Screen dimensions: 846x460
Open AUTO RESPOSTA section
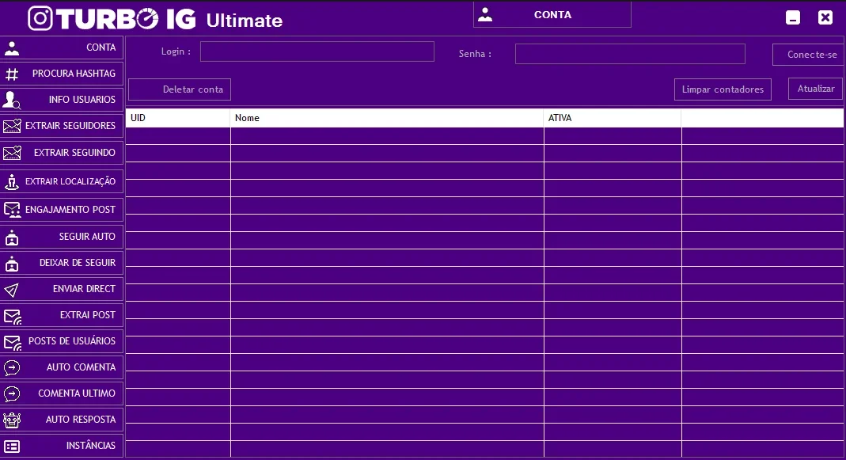(62, 420)
